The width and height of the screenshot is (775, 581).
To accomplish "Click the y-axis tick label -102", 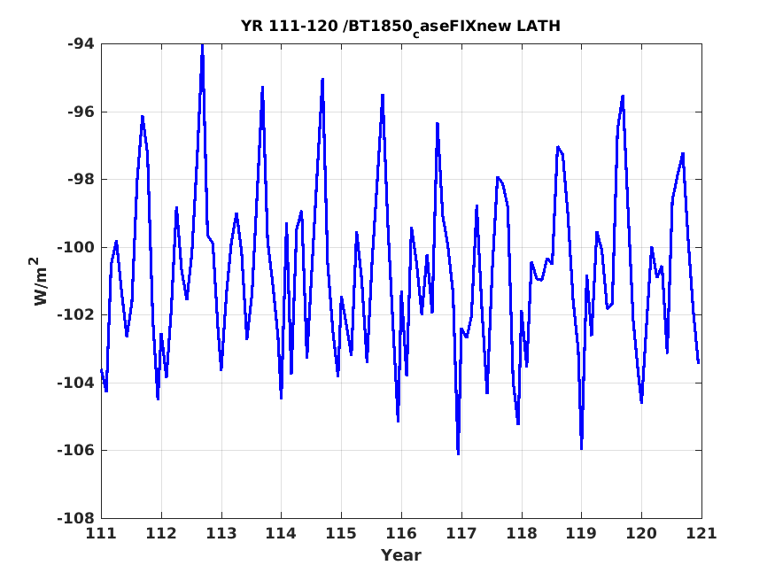I will 75,314.
